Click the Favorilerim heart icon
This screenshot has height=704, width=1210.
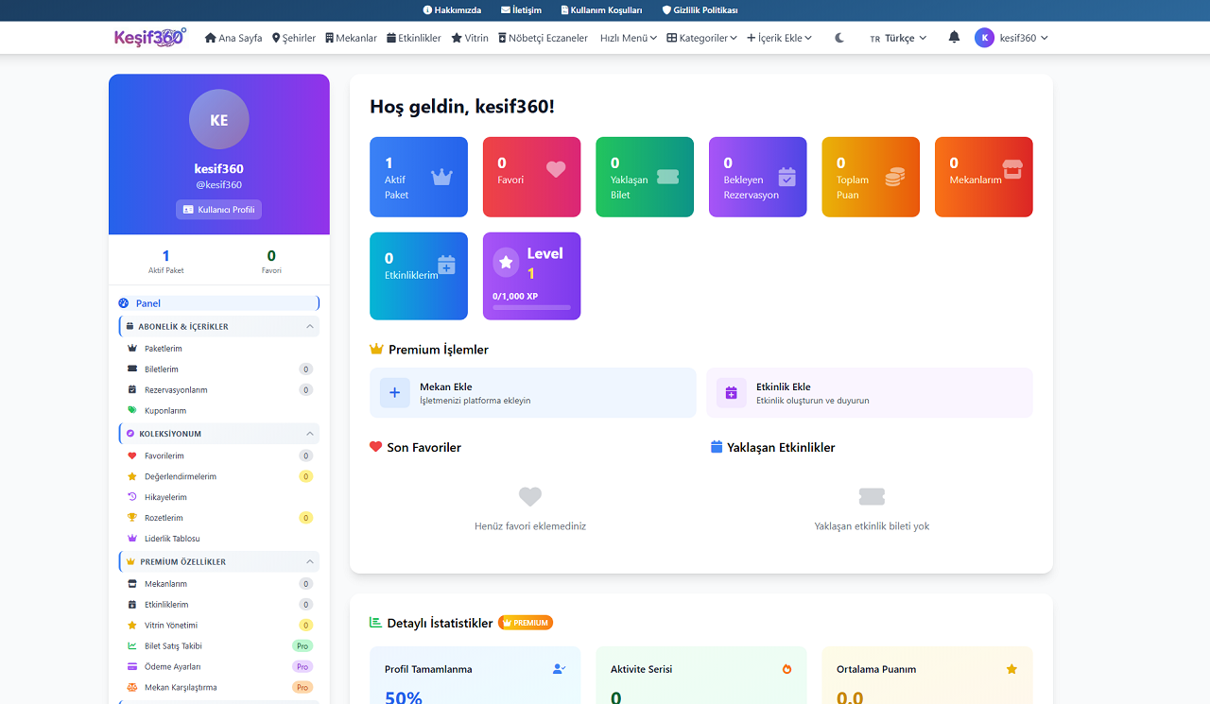[132, 455]
